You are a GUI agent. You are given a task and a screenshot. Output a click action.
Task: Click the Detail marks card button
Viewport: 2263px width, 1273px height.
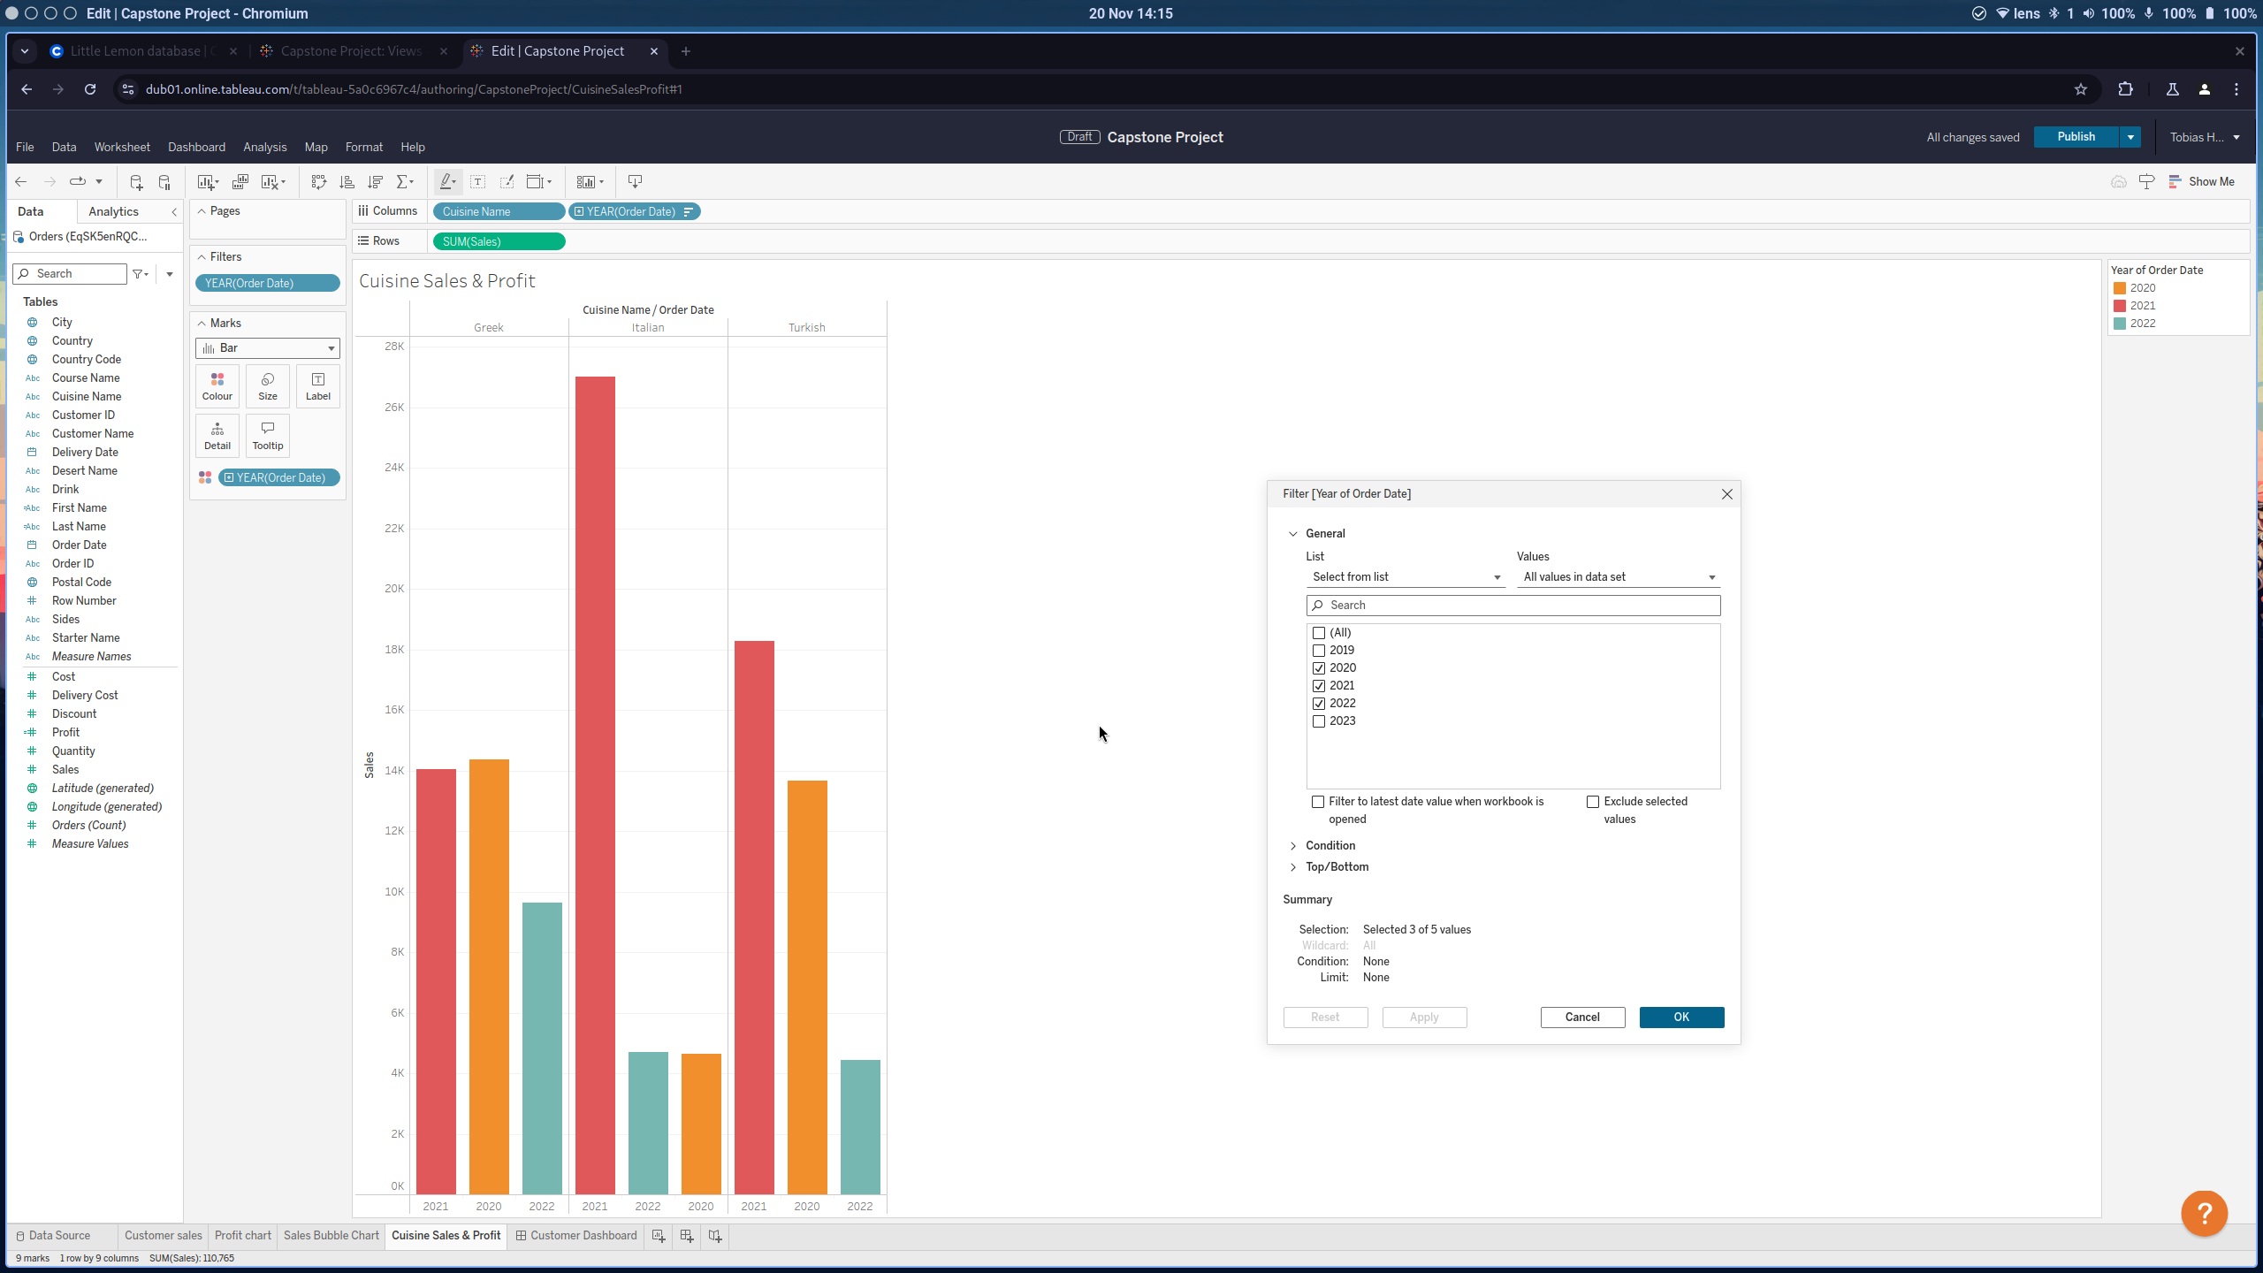(x=217, y=435)
